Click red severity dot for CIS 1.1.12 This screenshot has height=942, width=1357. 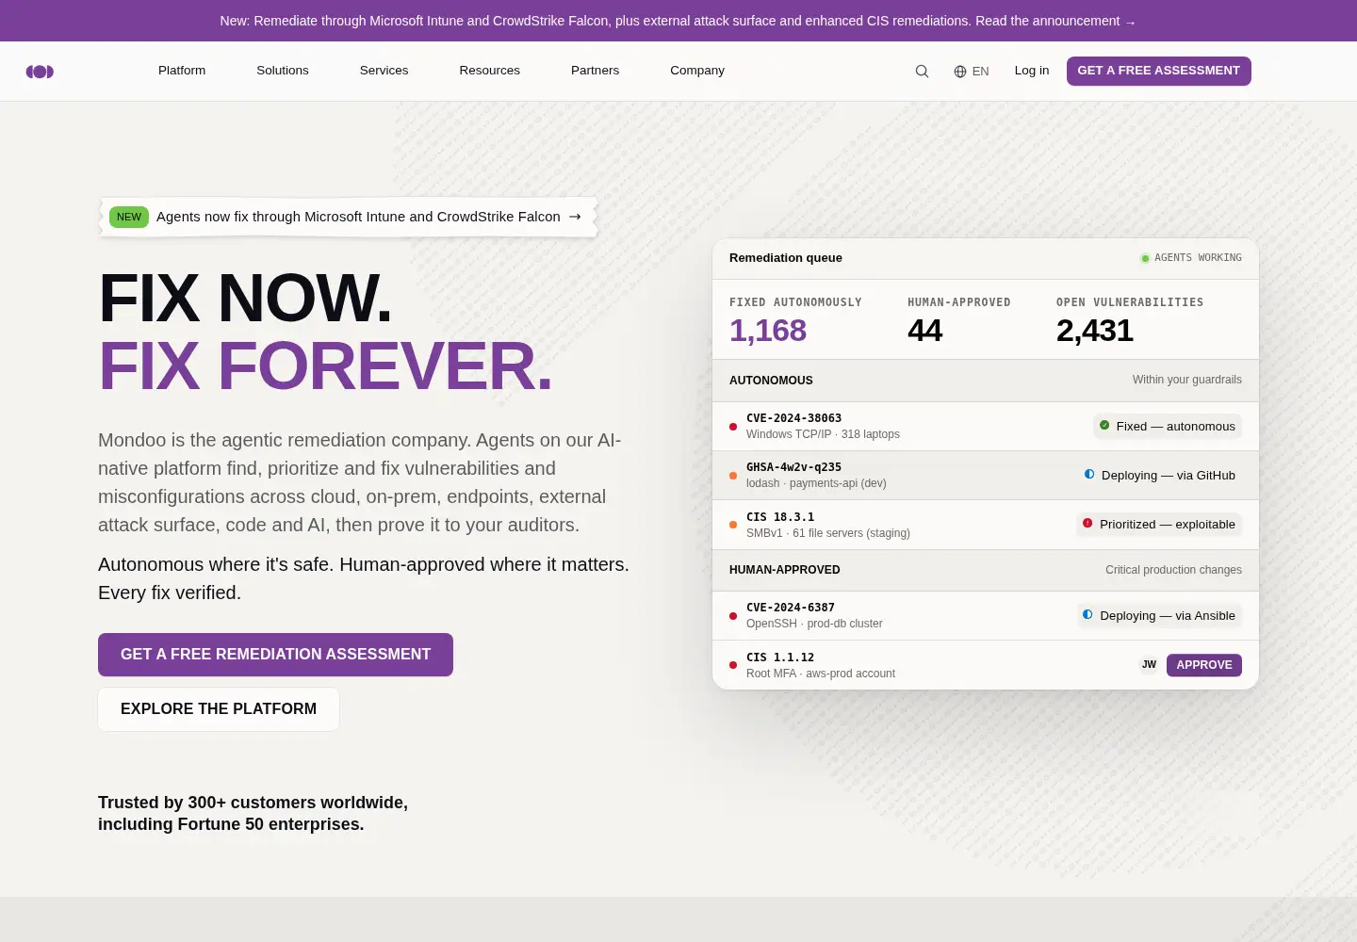pos(733,665)
